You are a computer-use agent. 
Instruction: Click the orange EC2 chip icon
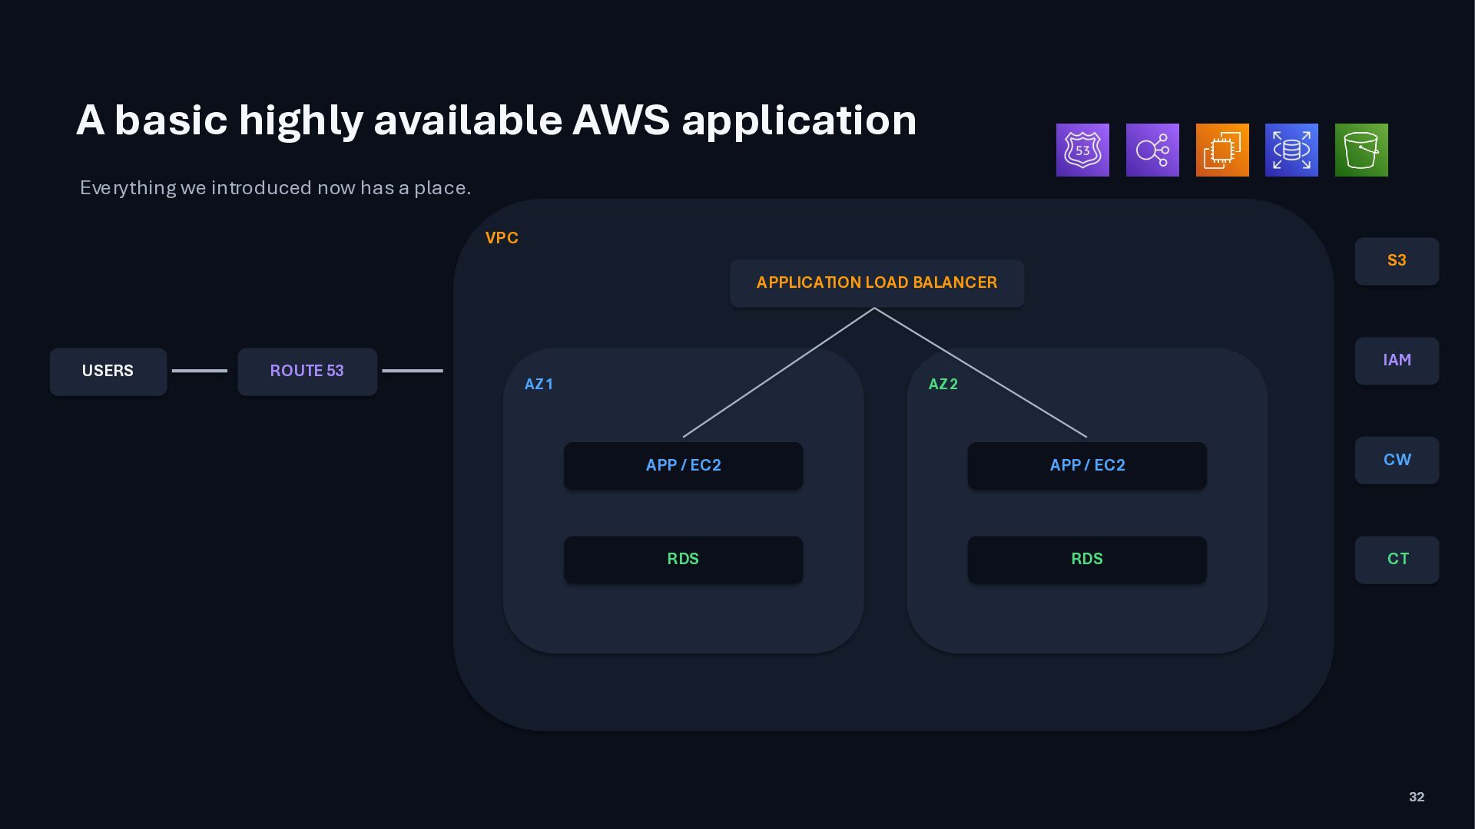(x=1222, y=150)
